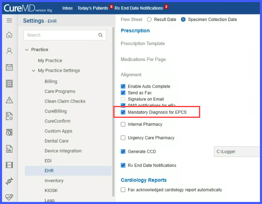Select EDI in settings tree

[x=48, y=161]
